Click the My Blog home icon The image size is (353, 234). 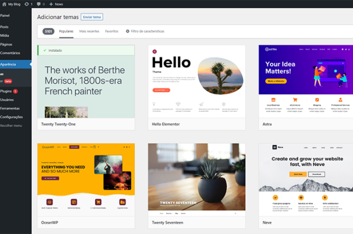pos(4,4)
